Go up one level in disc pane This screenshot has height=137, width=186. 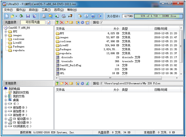pyautogui.click(x=57, y=22)
